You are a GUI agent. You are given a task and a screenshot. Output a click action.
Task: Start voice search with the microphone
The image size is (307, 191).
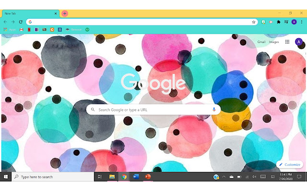click(214, 109)
